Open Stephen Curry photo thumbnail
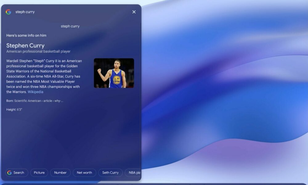 pos(114,73)
